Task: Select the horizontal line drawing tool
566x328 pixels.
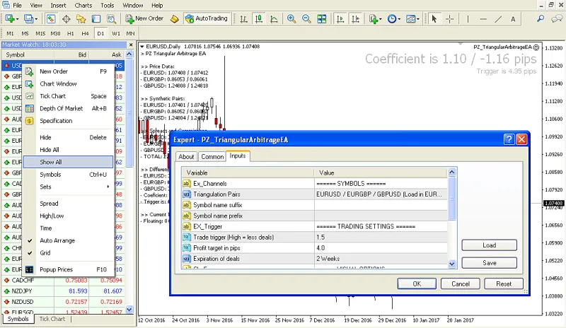Action: tap(483, 19)
